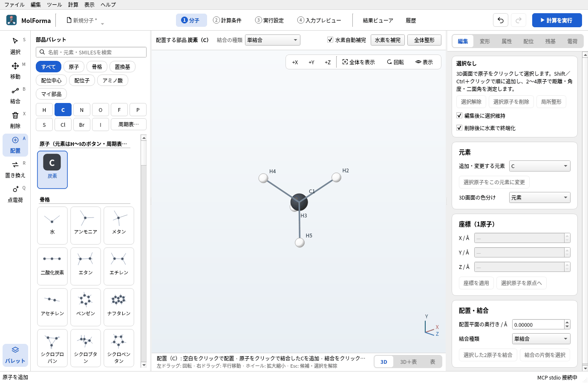
Task: Open 追加・変更する元素 dropdown
Action: point(539,166)
